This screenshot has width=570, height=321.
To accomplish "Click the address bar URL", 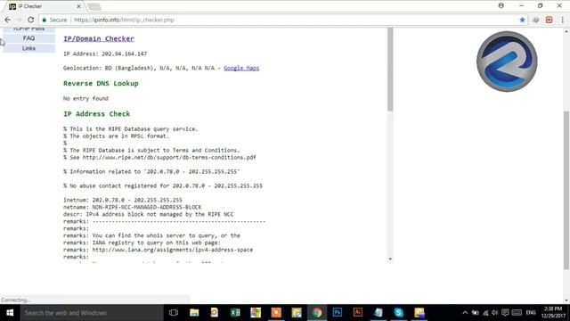I will coord(124,20).
